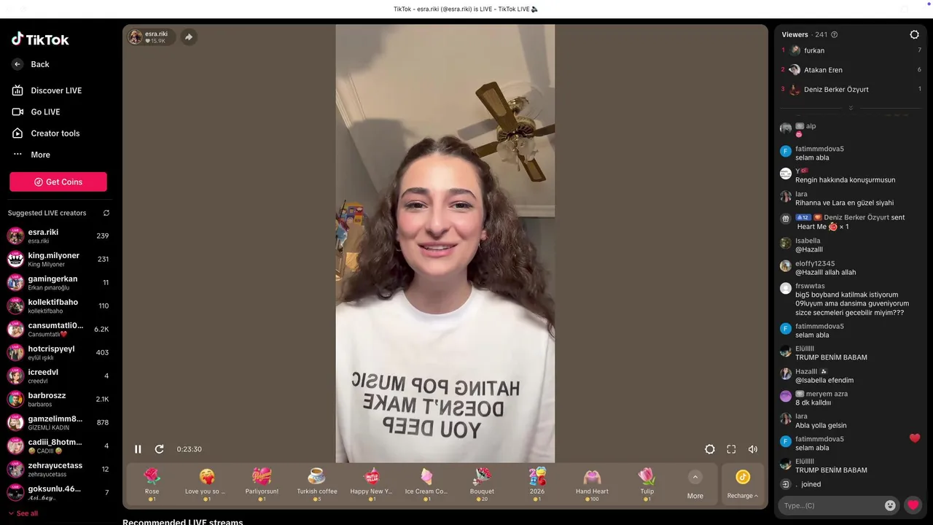Click the TikTok logo
Screen dimensions: 933x525
(40, 39)
